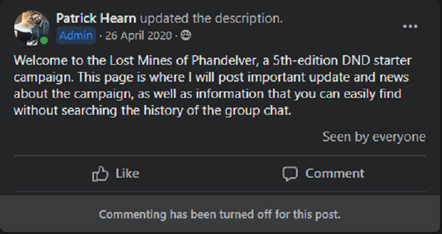
Task: Open the three-dot post options menu
Action: 410,27
